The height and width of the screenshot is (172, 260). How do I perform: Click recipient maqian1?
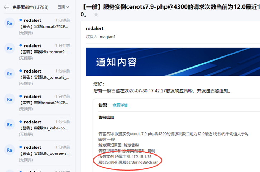[107, 36]
